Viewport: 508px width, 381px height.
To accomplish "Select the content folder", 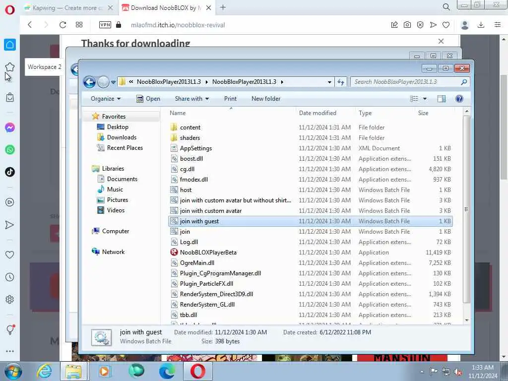I will click(x=310, y=127).
